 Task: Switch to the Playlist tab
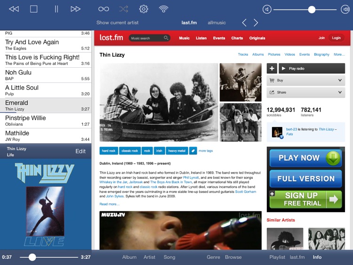pyautogui.click(x=277, y=257)
